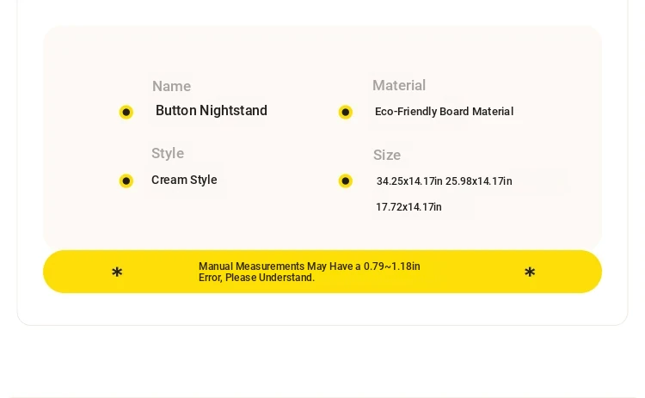645x398 pixels.
Task: Click the 34.25x14.17in size value
Action: (x=409, y=181)
